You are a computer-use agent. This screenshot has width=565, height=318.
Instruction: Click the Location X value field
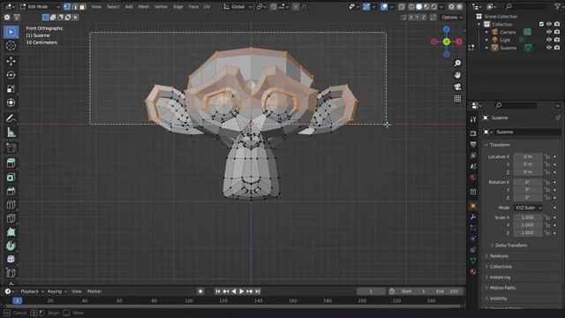click(x=528, y=157)
